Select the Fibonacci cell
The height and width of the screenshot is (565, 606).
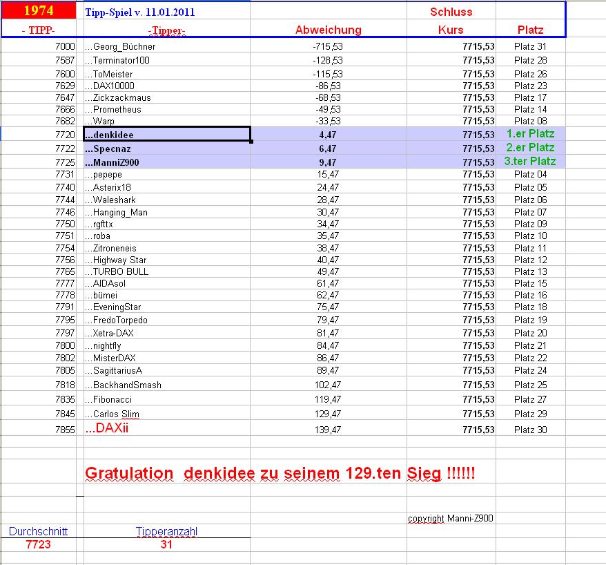coord(167,399)
